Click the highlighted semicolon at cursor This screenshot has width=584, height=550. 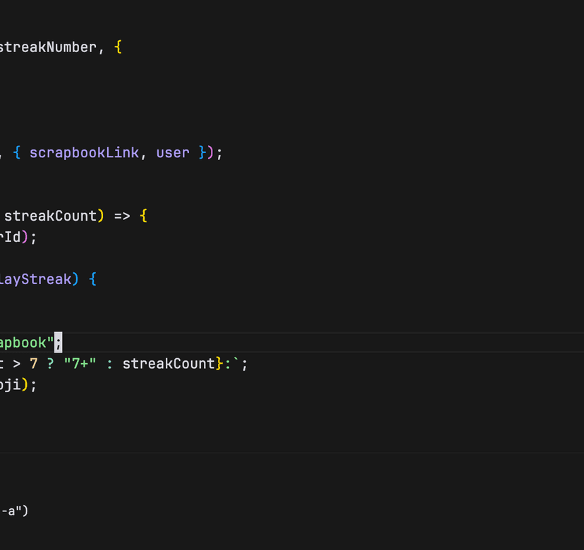59,343
